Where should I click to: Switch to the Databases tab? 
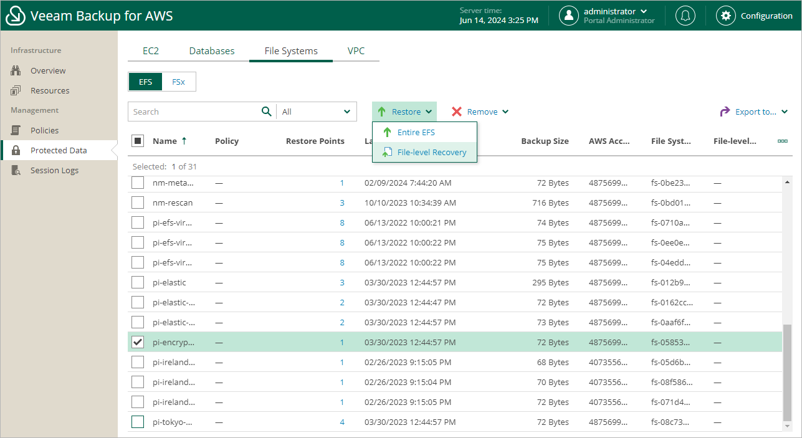(x=212, y=50)
